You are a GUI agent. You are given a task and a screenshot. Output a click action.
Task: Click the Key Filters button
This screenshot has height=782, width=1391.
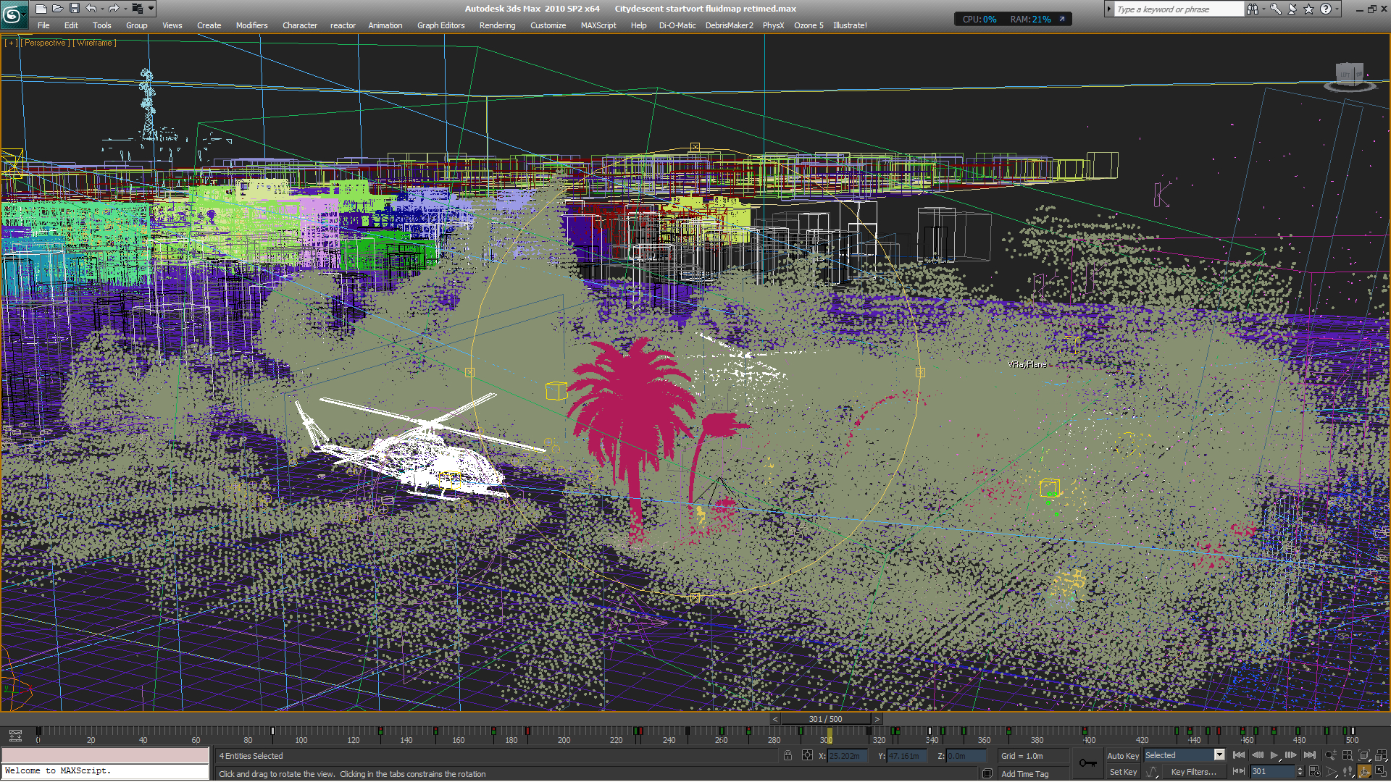pyautogui.click(x=1193, y=772)
